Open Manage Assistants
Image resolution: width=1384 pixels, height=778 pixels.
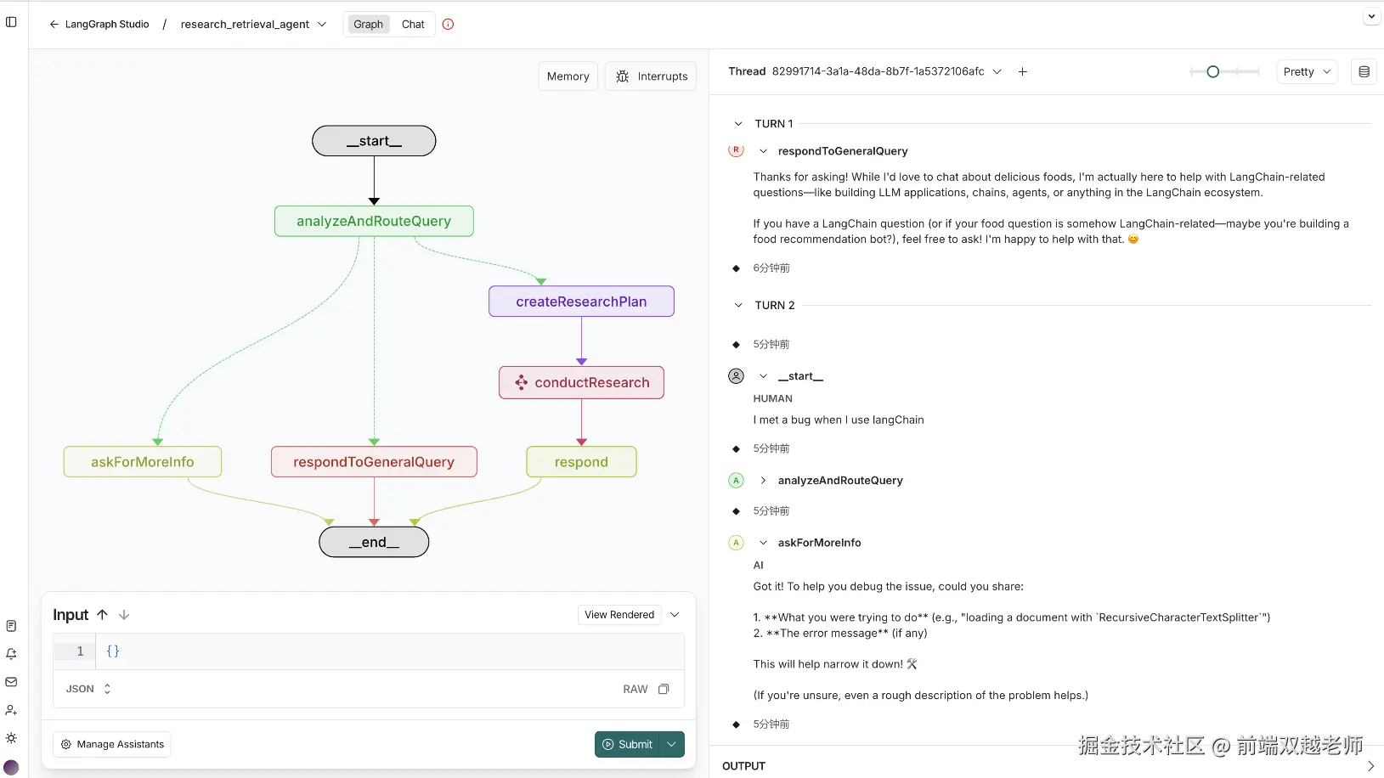point(112,745)
